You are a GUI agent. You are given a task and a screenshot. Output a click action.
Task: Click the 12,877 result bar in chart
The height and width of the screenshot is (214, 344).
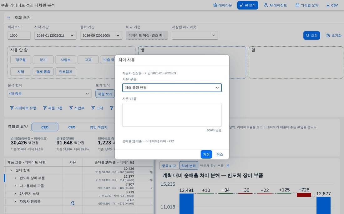[323, 206]
